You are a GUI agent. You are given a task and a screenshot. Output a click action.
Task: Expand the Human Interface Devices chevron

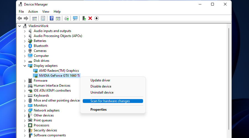[x=25, y=86]
